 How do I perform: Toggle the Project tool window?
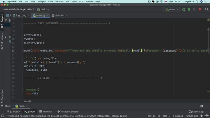pyautogui.click(x=2, y=21)
